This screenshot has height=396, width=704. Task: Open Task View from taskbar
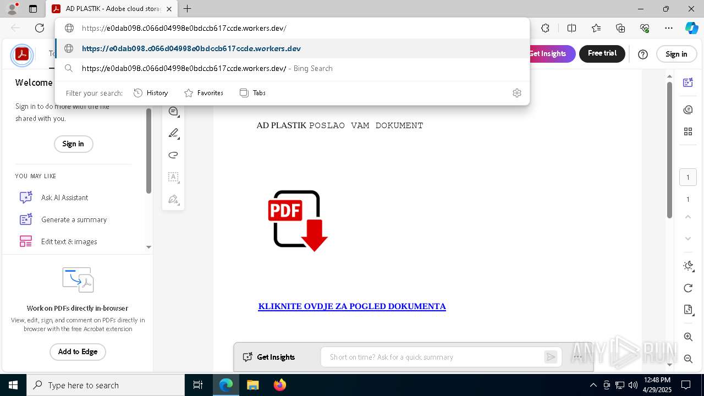tap(198, 385)
